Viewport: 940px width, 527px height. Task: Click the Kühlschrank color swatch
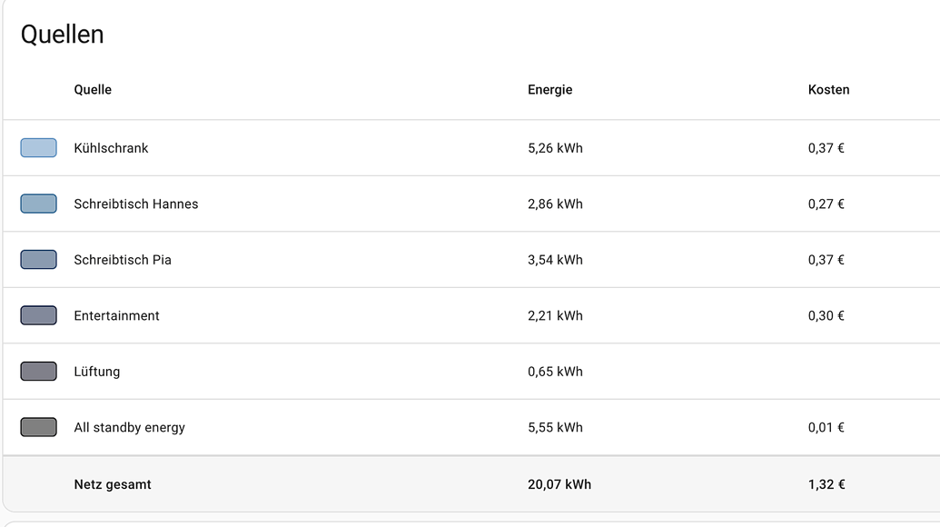38,147
